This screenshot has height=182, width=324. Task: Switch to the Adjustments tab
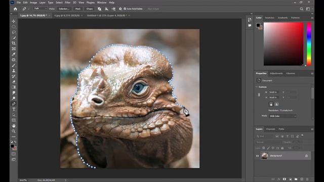click(x=276, y=73)
